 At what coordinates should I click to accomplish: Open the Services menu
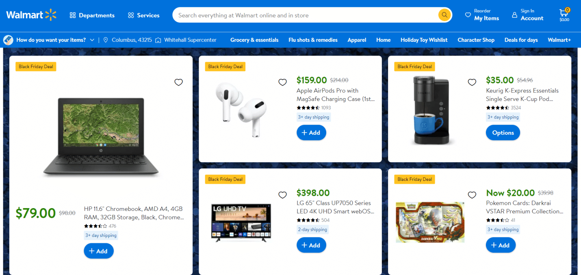tap(143, 15)
